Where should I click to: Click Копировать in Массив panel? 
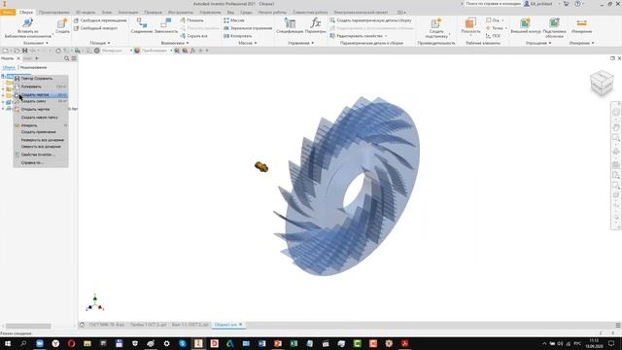tap(238, 36)
